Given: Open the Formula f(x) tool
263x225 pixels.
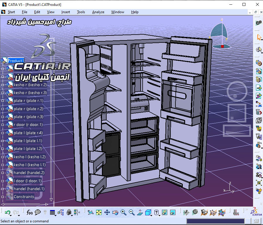Looking at the screenshot, I should coord(29,212).
